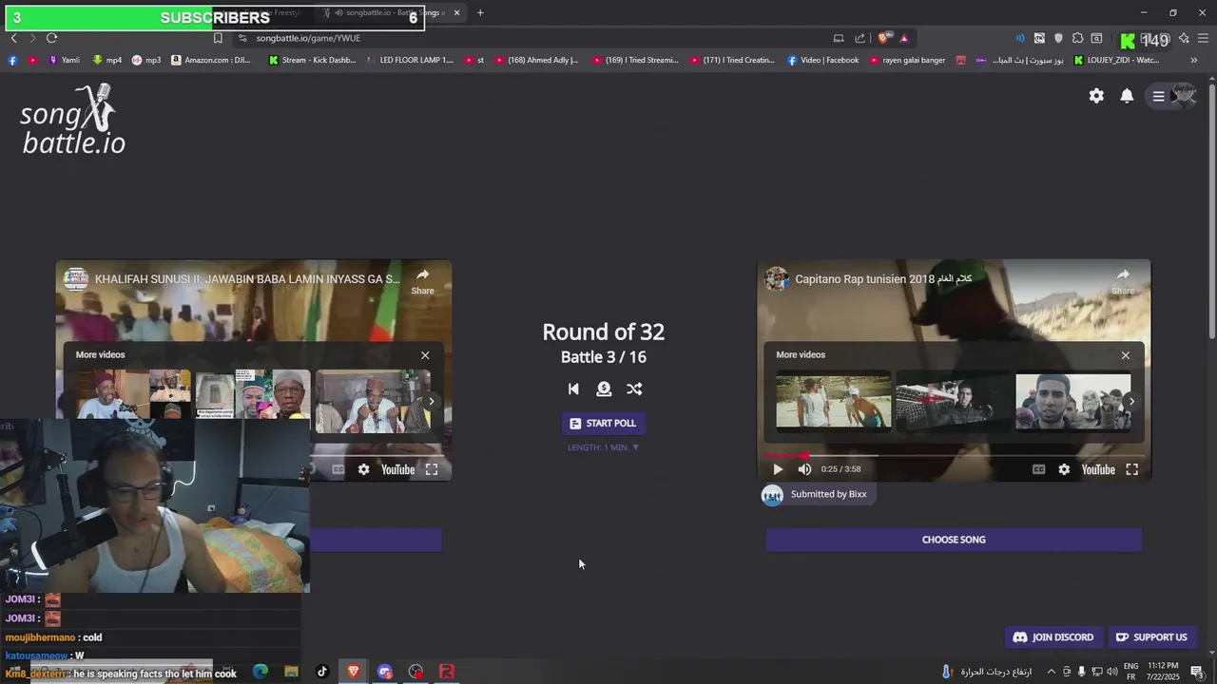Open the Windows notification center
Viewport: 1217px width, 684px height.
1197,672
